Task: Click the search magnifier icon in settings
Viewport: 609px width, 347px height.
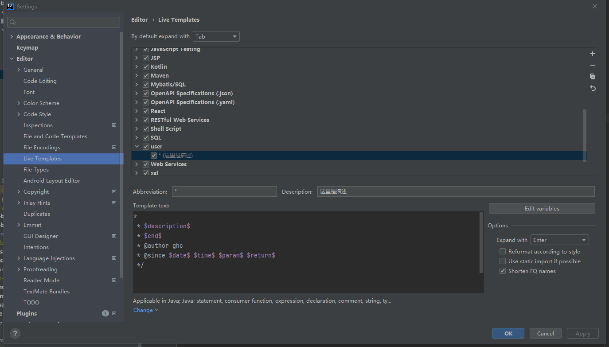Action: tap(13, 22)
